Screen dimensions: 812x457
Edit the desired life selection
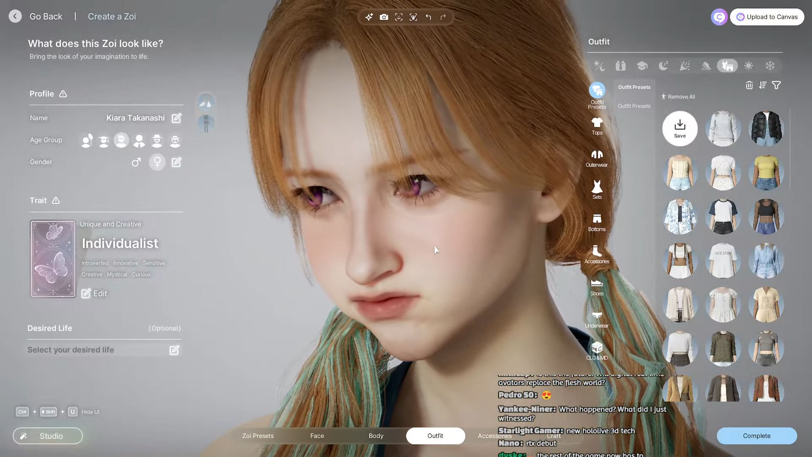[174, 350]
